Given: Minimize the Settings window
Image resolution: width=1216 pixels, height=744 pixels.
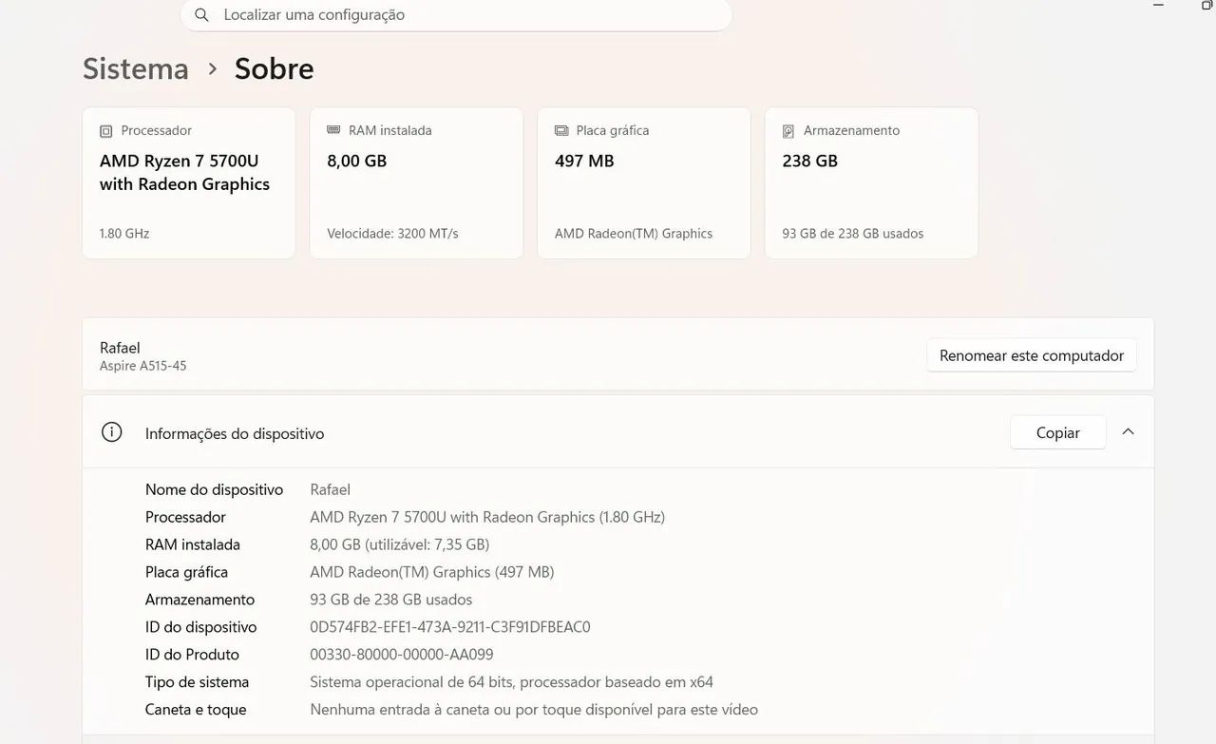Looking at the screenshot, I should pyautogui.click(x=1158, y=6).
